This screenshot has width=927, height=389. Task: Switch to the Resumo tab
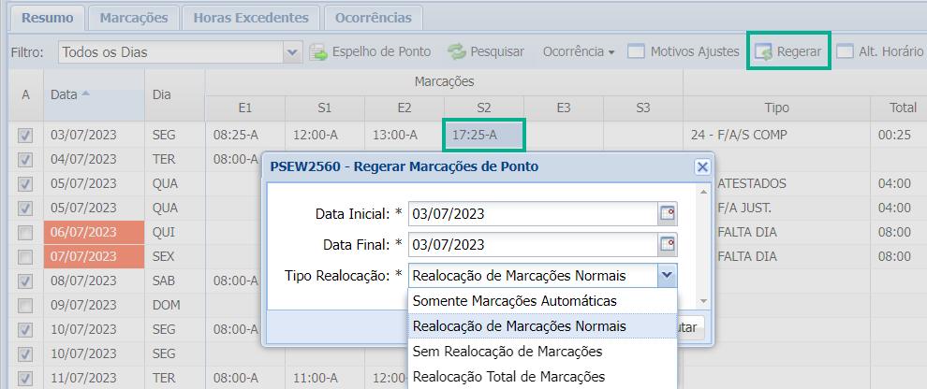click(x=48, y=18)
